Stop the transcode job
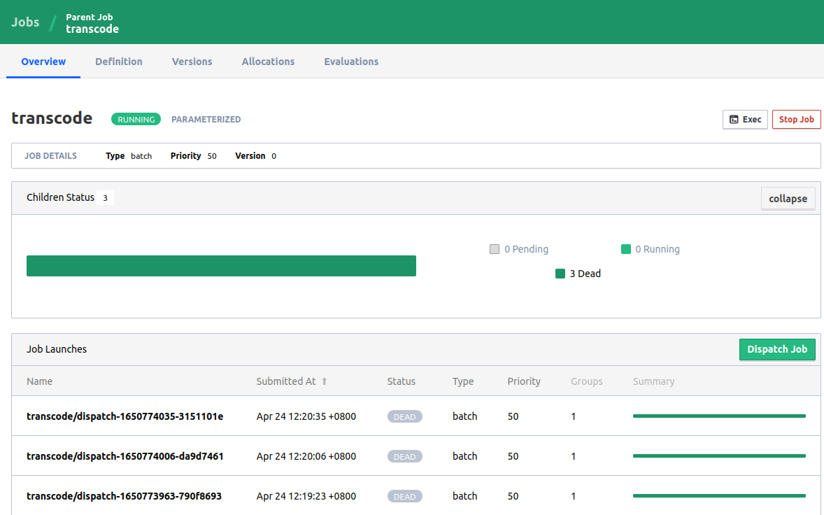824x515 pixels. point(796,119)
